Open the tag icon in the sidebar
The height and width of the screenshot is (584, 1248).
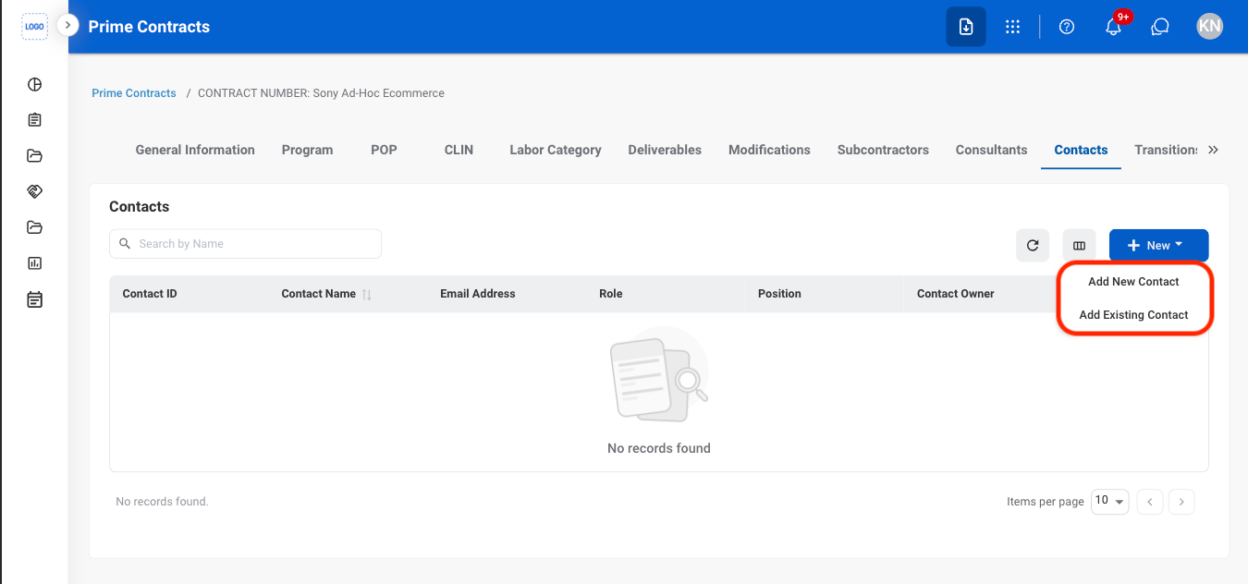34,191
